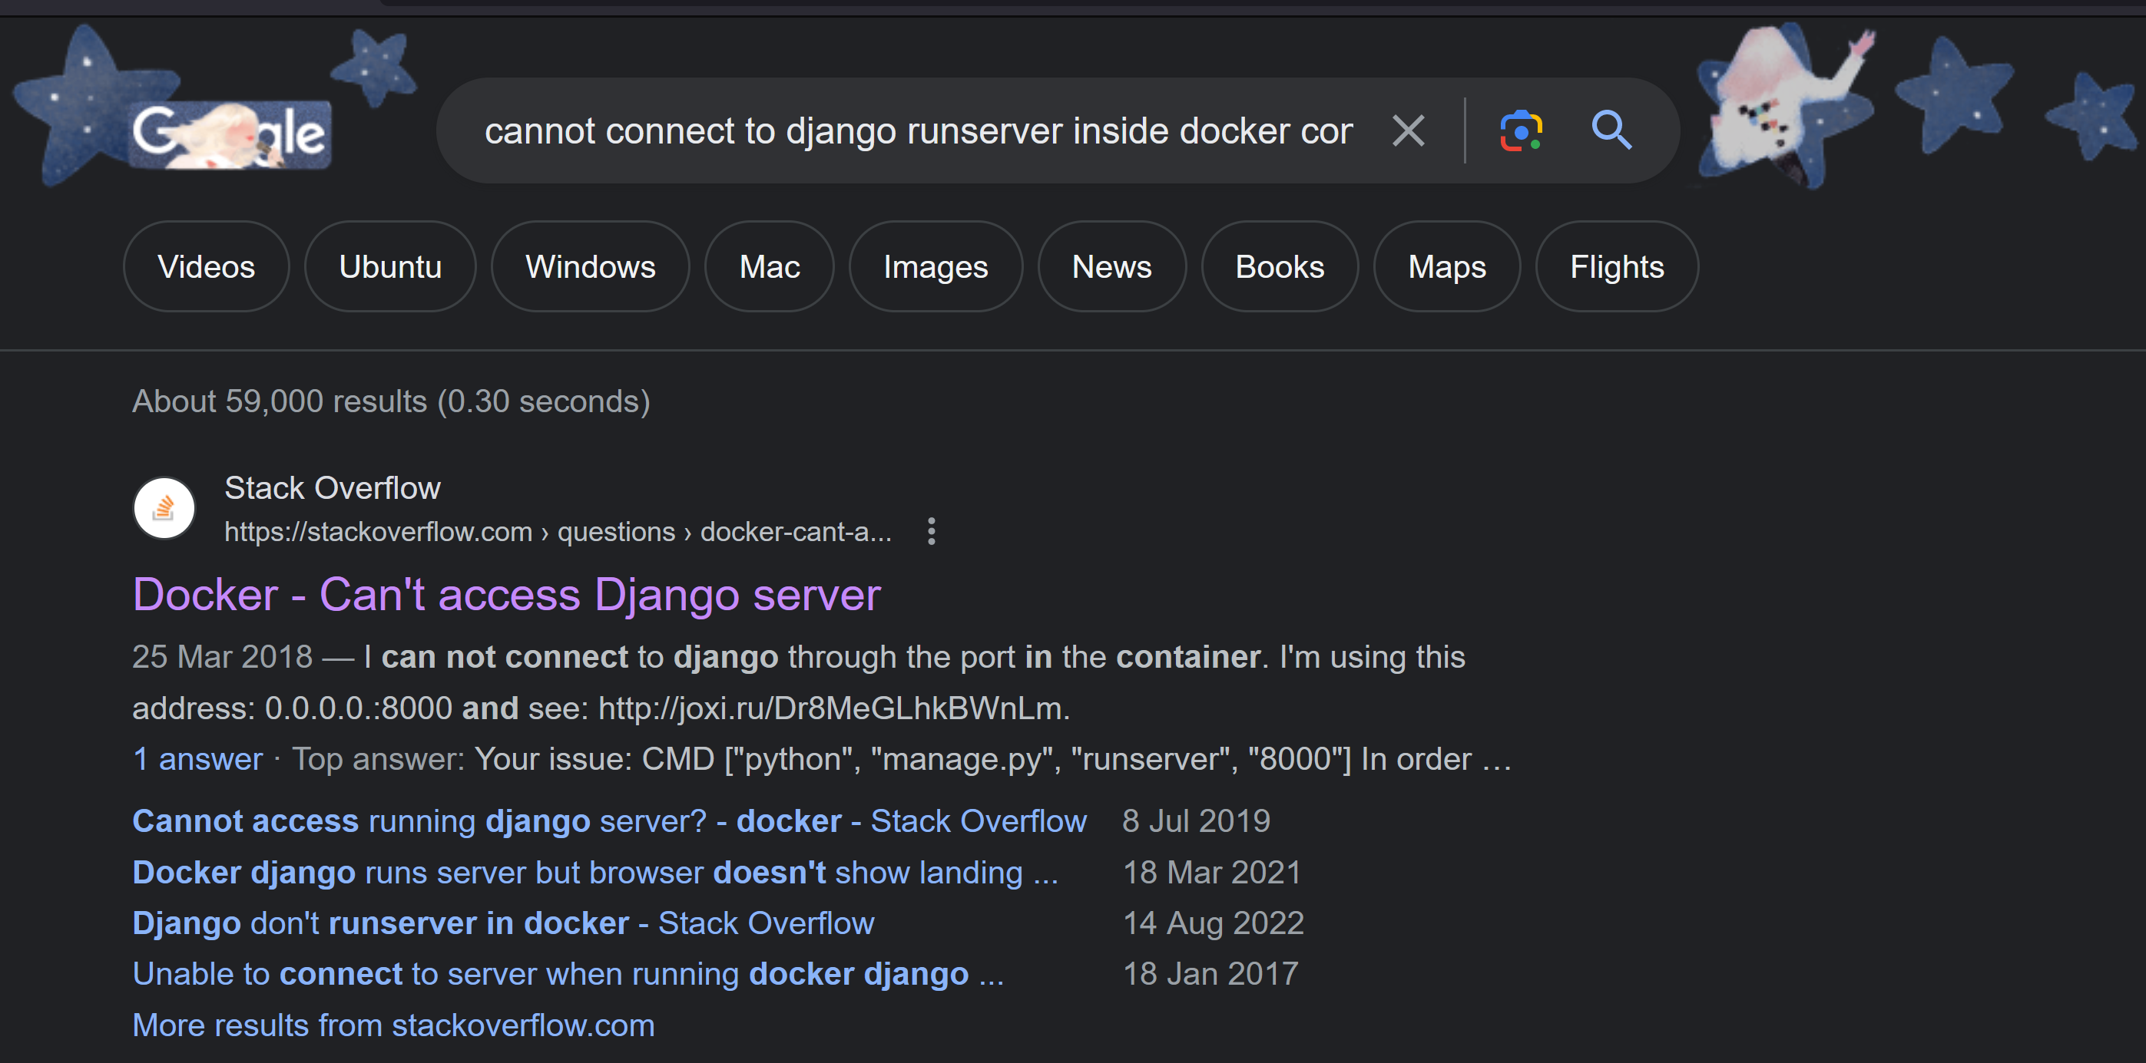The height and width of the screenshot is (1063, 2146).
Task: Open the Flights results tab
Action: point(1616,266)
